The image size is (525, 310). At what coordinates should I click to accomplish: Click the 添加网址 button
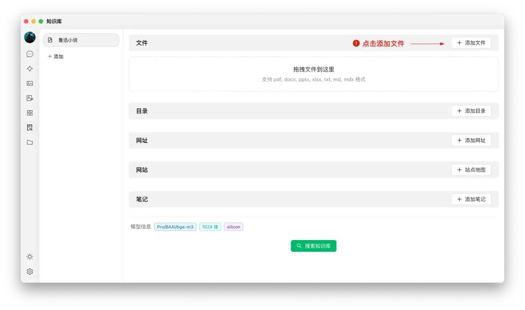471,140
